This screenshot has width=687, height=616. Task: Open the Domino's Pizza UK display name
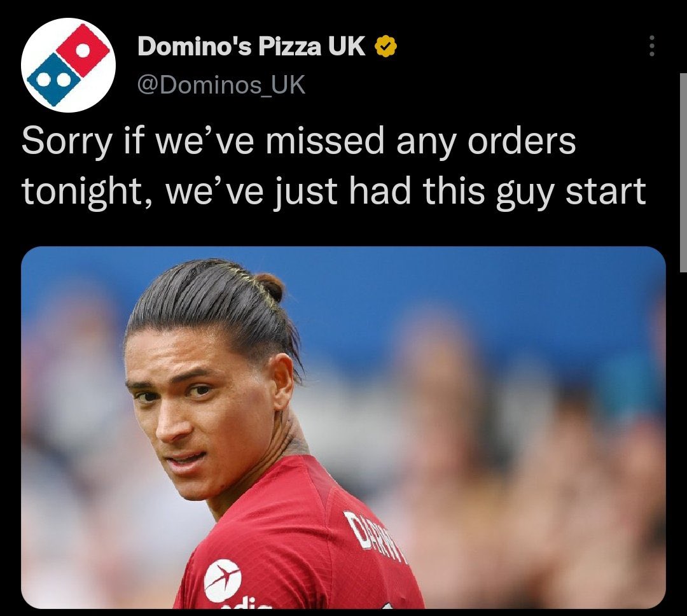tap(251, 46)
